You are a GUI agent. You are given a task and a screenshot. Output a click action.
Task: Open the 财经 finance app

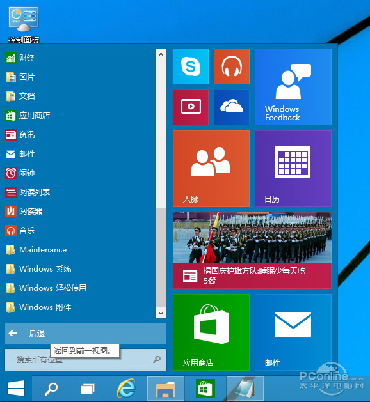click(x=20, y=58)
